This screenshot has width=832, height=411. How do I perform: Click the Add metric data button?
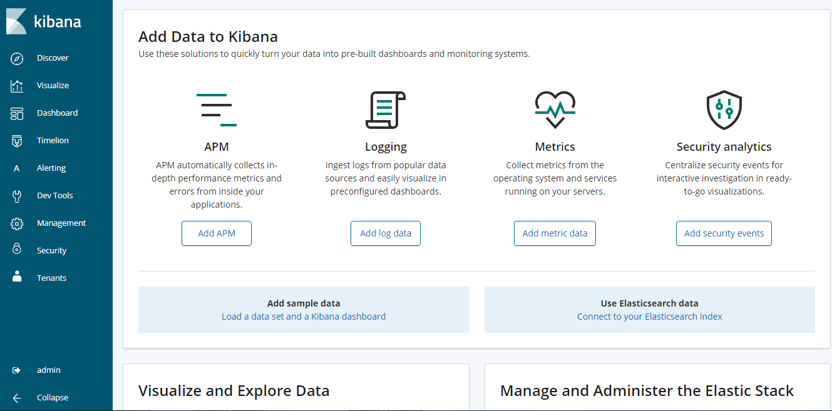click(x=555, y=233)
